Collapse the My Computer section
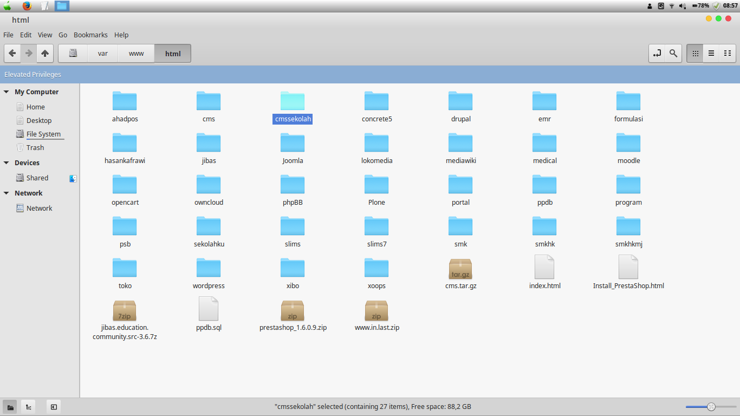The image size is (740, 416). point(7,92)
